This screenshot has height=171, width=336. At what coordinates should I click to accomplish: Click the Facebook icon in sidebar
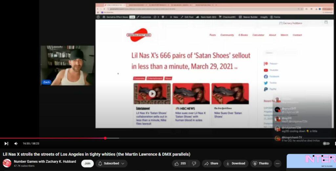pyautogui.click(x=266, y=76)
